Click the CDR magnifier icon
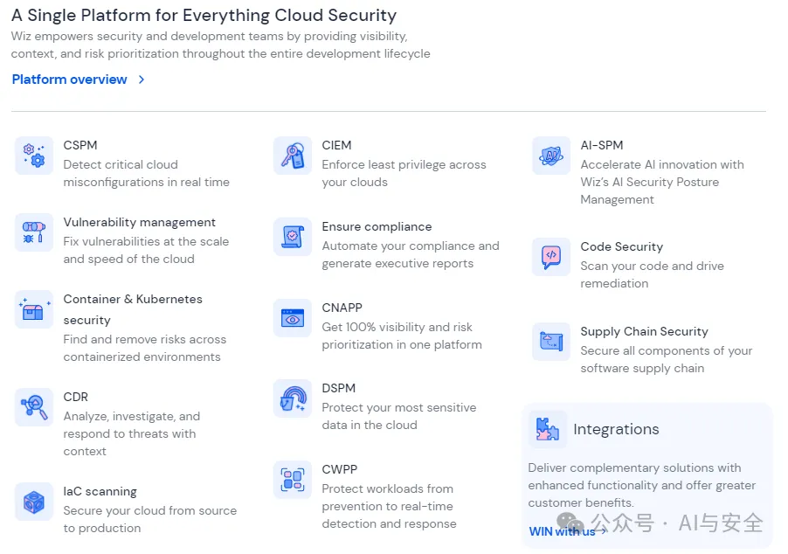 [34, 407]
